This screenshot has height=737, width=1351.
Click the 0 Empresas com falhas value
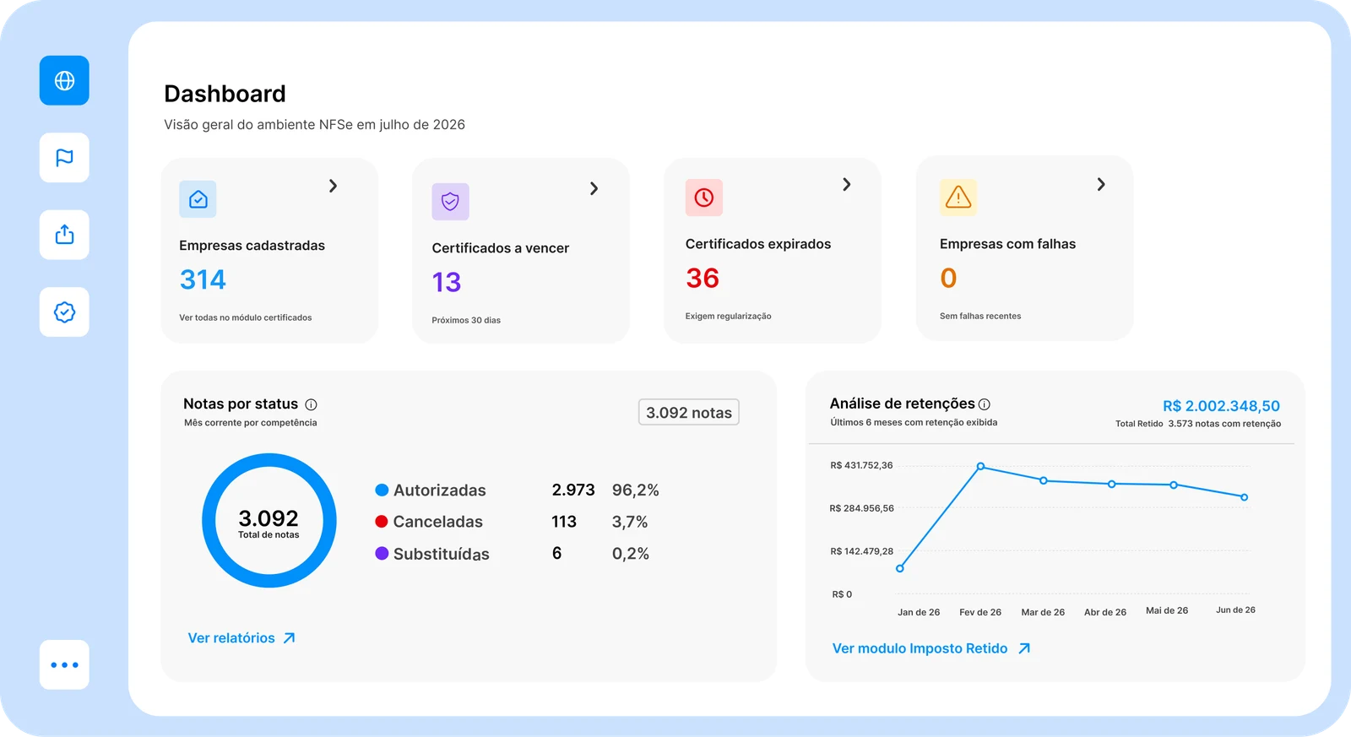tap(948, 278)
